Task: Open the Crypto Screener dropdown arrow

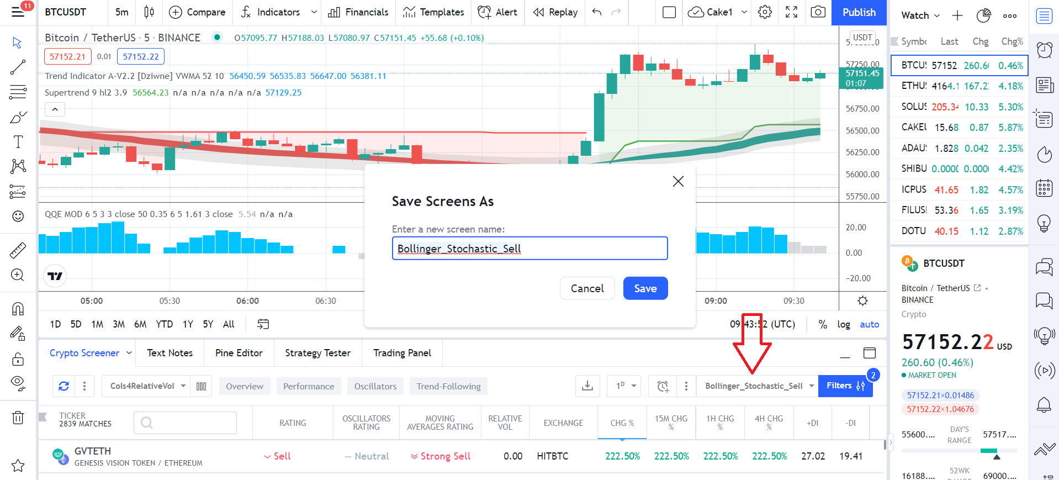Action: click(129, 352)
